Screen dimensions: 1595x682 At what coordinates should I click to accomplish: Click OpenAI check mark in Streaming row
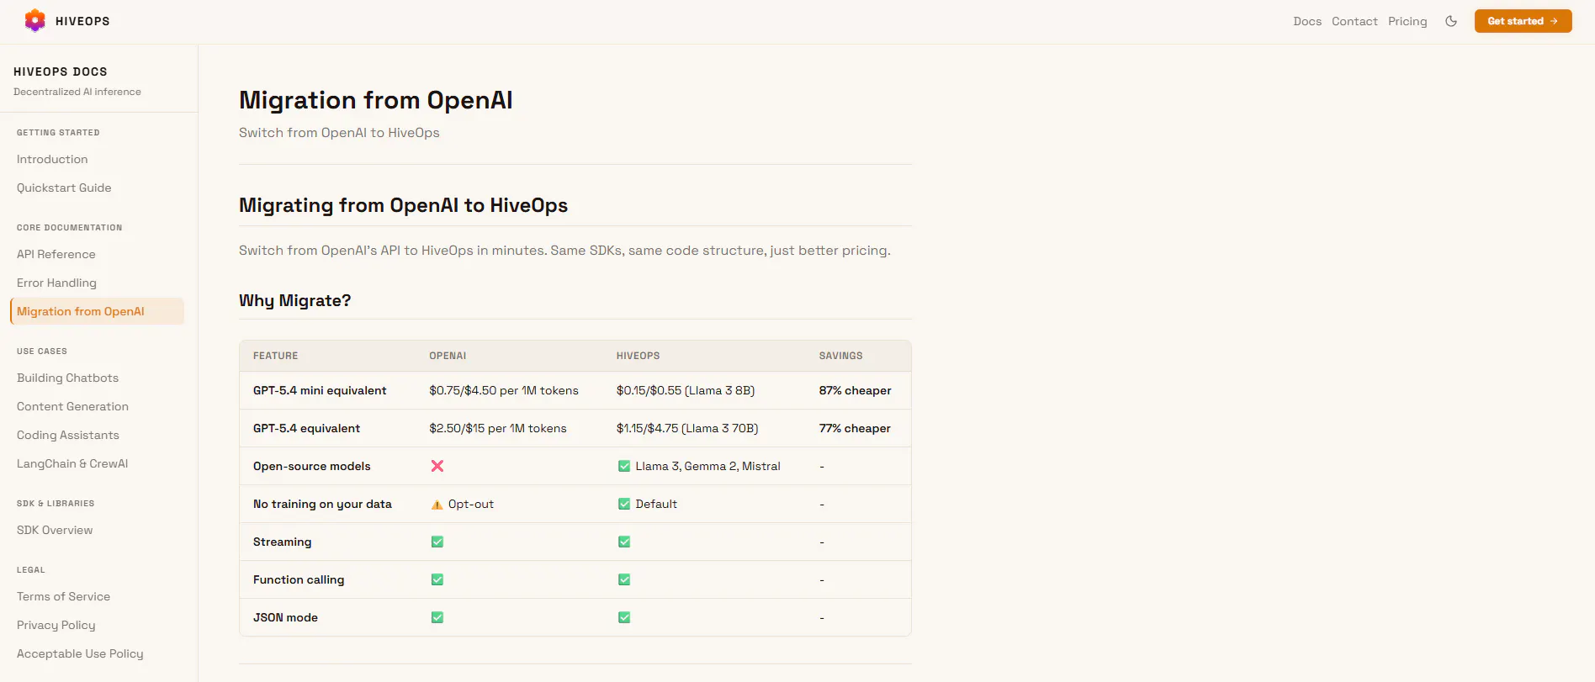(x=437, y=542)
